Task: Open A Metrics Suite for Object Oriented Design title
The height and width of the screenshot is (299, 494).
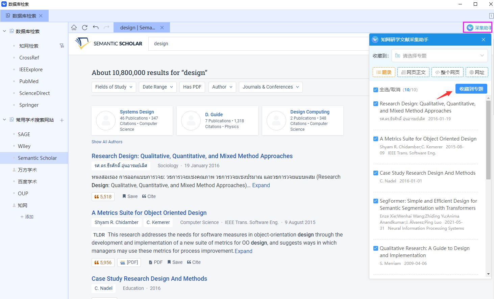Action: 149,213
